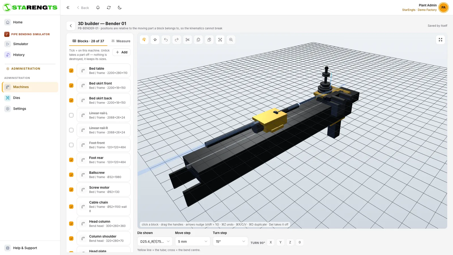Open Dies in the administration menu

[x=30, y=98]
